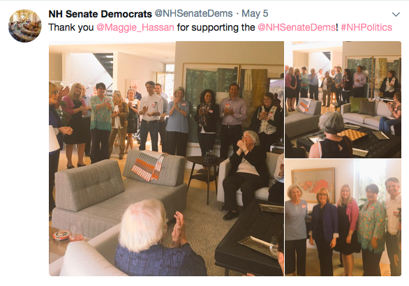Open the May 5 tweet timestamp
Image resolution: width=409 pixels, height=286 pixels.
pyautogui.click(x=255, y=13)
